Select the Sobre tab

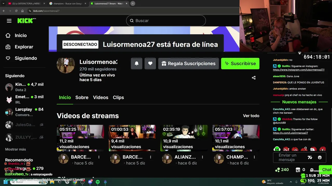pyautogui.click(x=82, y=97)
